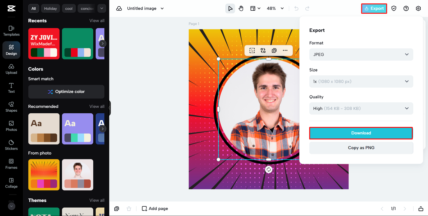Click the undo arrow
The image size is (428, 216).
click(x=296, y=8)
